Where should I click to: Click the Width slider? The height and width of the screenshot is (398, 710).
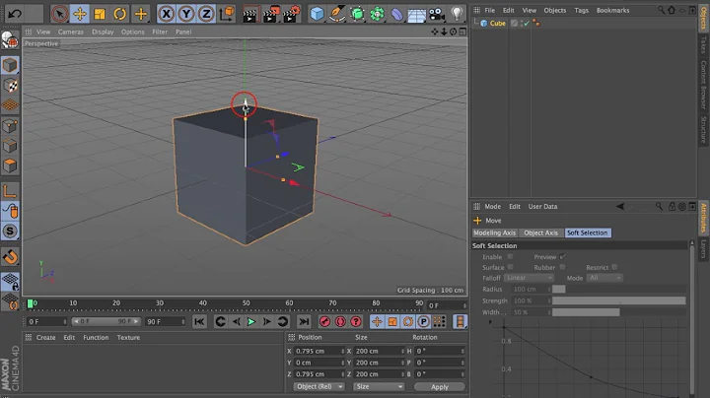pyautogui.click(x=619, y=312)
